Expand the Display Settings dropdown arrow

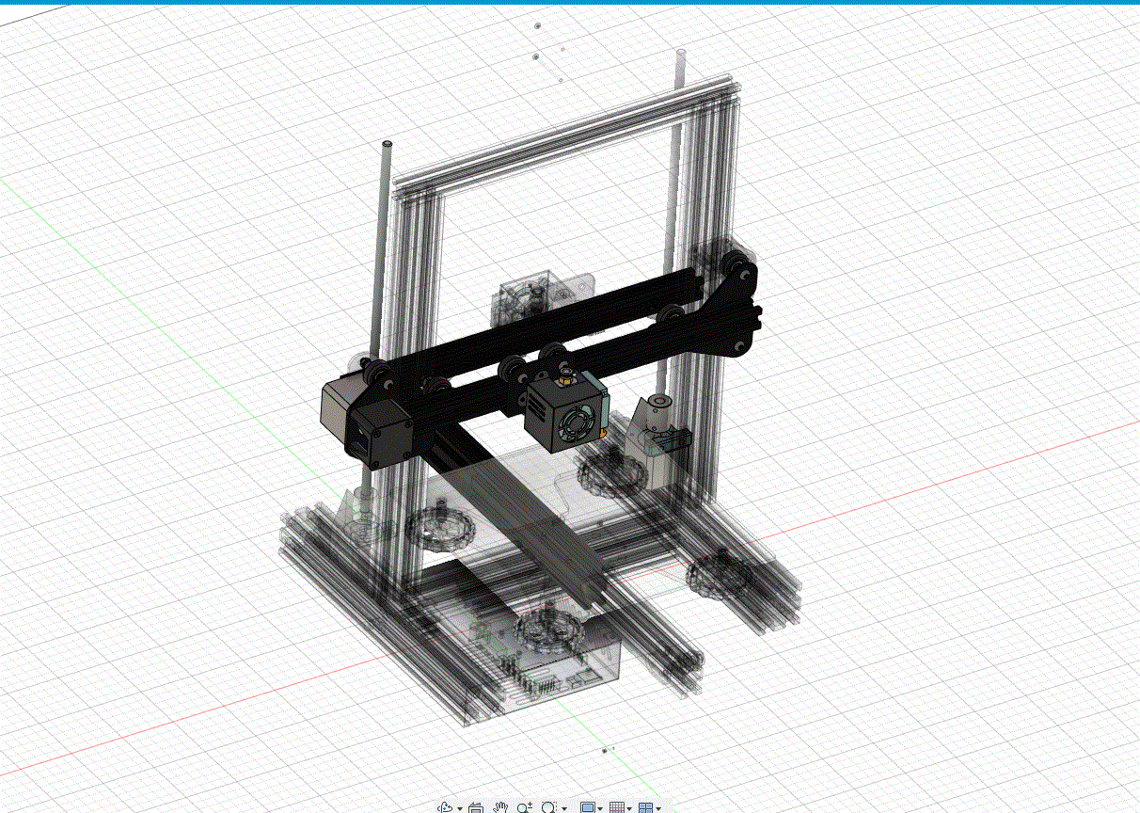pyautogui.click(x=600, y=808)
